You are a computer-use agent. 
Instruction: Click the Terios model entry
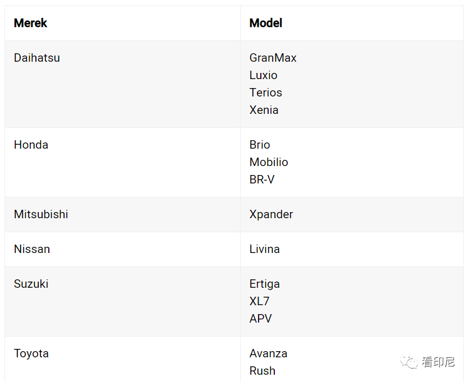[x=266, y=93]
